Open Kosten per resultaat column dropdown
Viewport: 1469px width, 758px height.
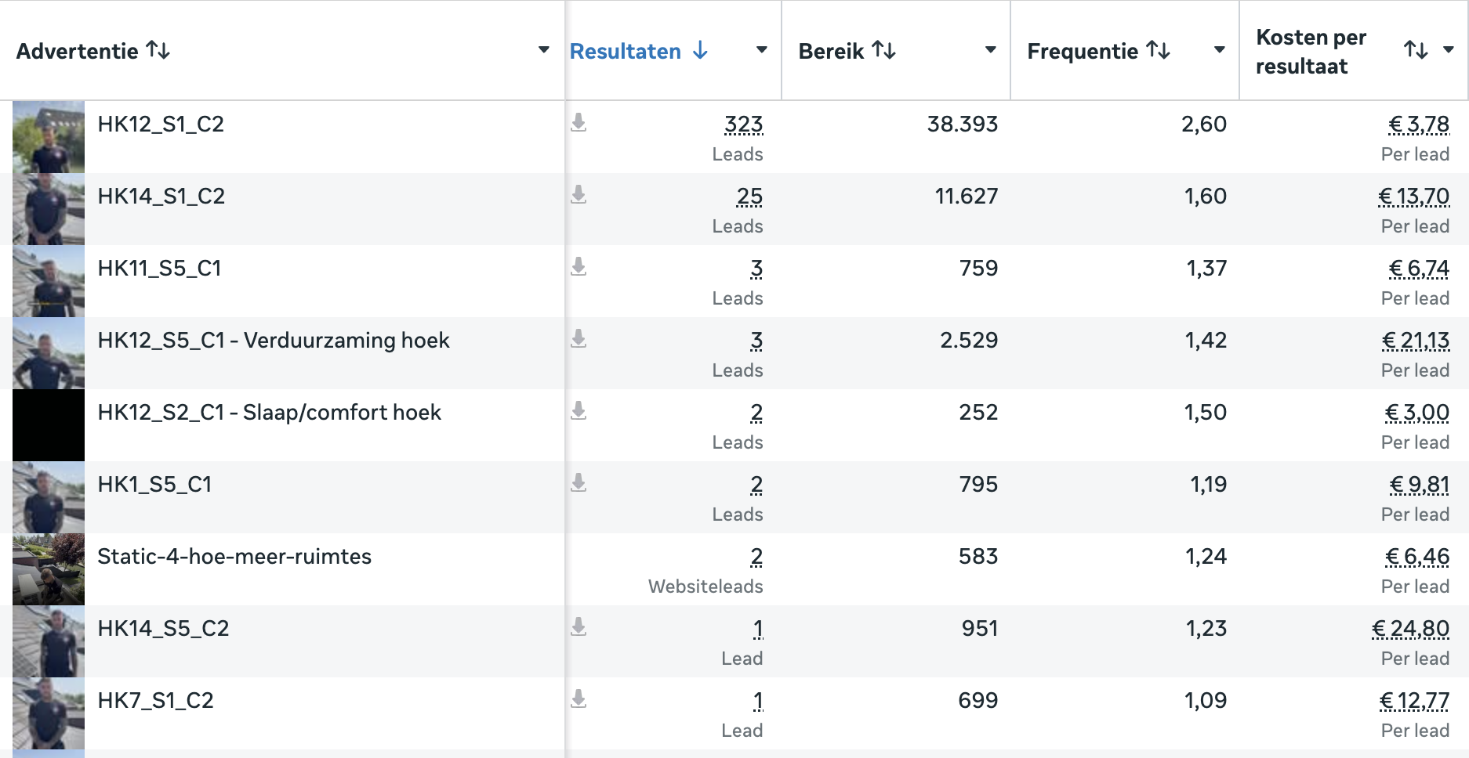[1449, 50]
